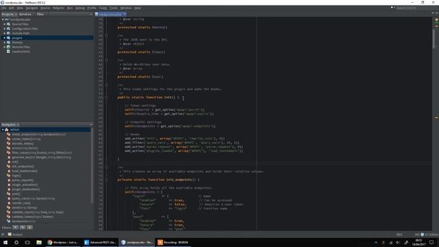Switch to Advanced REST client taskbar window
This screenshot has height=247, width=439.
click(100, 242)
